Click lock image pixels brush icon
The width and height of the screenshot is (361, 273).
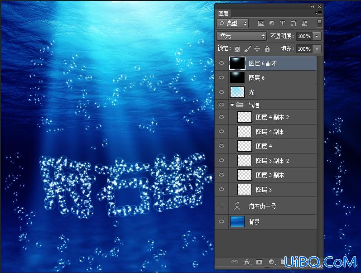pyautogui.click(x=247, y=49)
